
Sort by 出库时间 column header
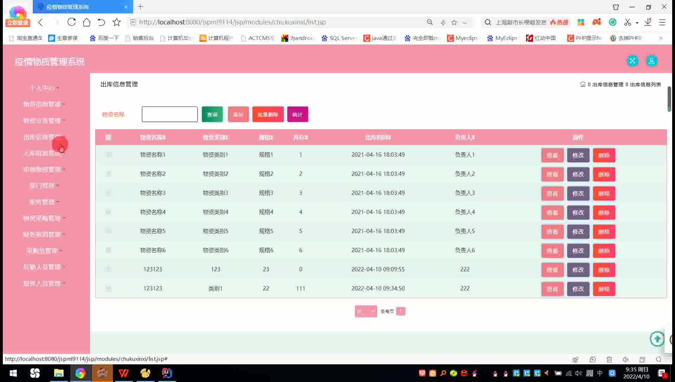coord(378,137)
